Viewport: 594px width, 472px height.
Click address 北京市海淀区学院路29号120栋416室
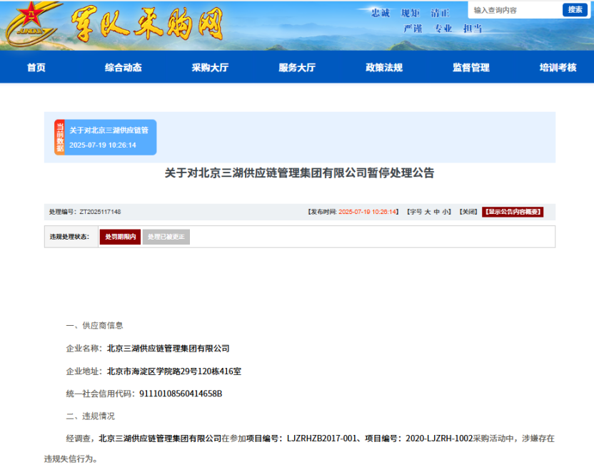point(174,371)
